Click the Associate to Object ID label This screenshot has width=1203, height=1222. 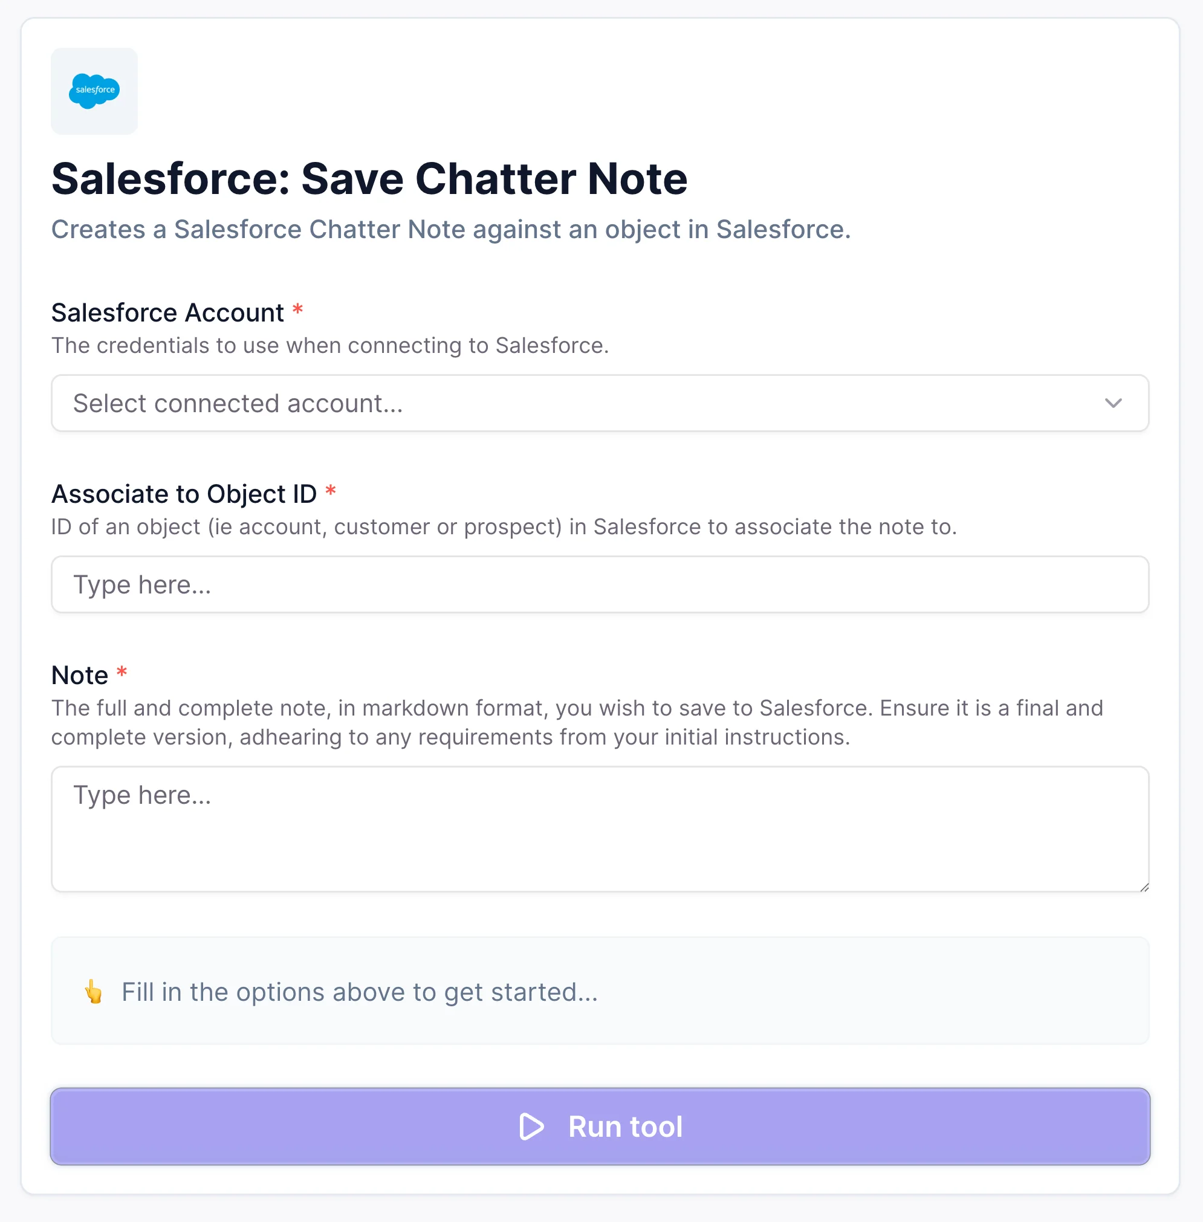coord(184,494)
